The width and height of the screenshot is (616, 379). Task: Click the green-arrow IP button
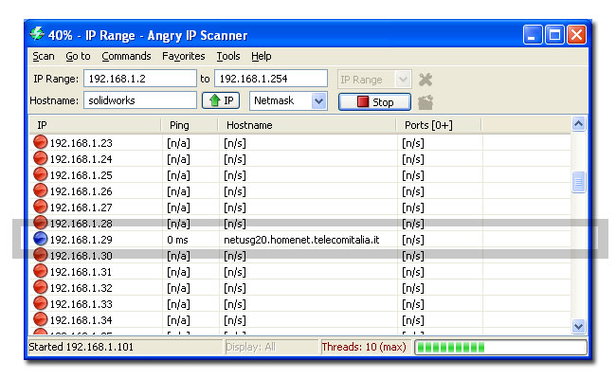(x=221, y=100)
